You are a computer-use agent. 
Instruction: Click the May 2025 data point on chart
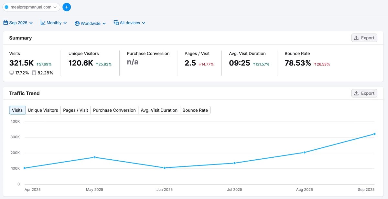94,157
